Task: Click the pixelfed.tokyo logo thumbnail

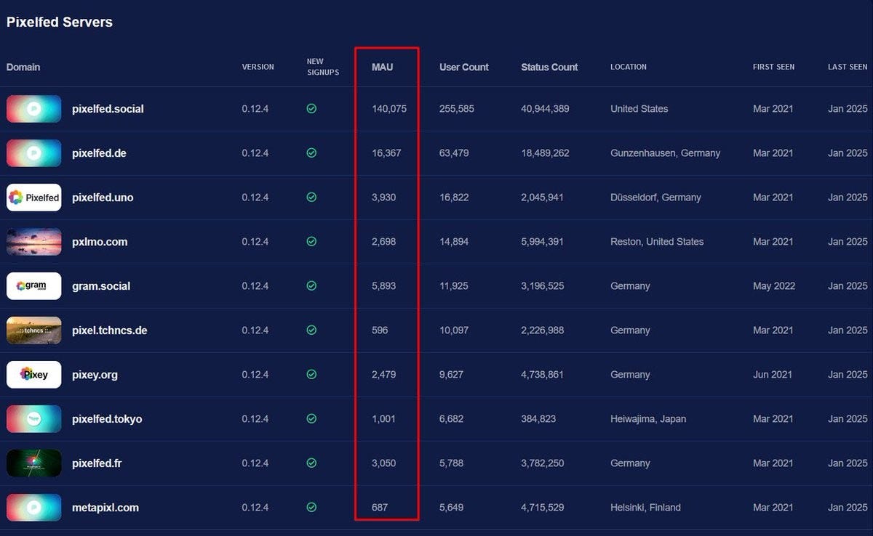Action: pyautogui.click(x=34, y=419)
